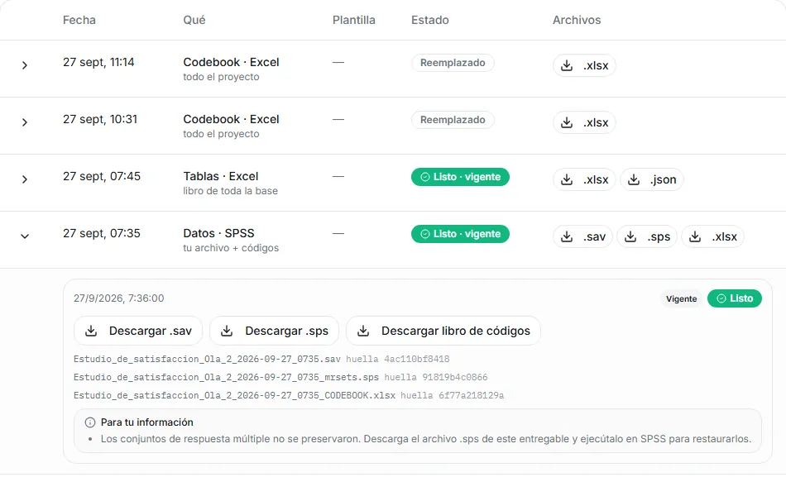Click the info icon beside Para tu información
This screenshot has height=477, width=786.
pos(89,423)
